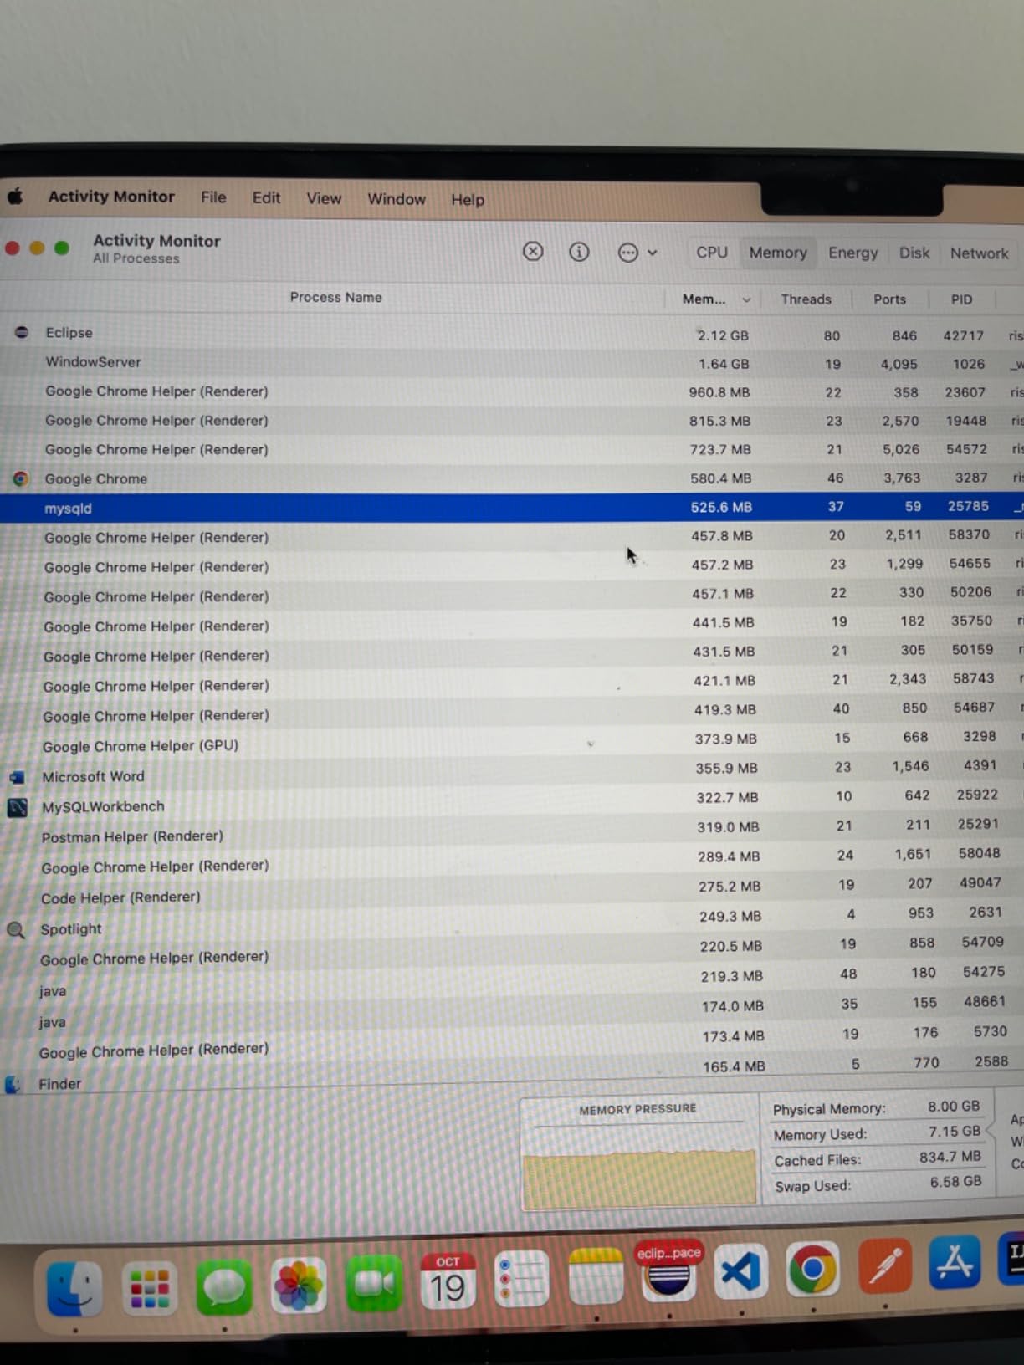Click the stop process (X) toolbar icon
Image resolution: width=1024 pixels, height=1365 pixels.
(x=533, y=251)
